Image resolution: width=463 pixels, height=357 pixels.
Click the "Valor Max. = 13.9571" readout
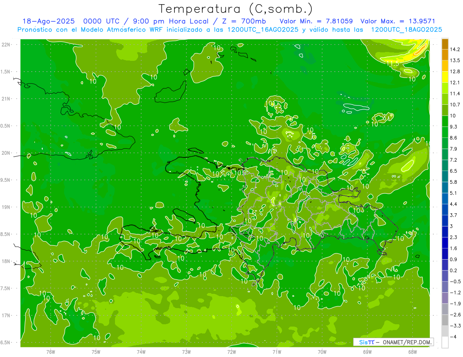(397, 21)
